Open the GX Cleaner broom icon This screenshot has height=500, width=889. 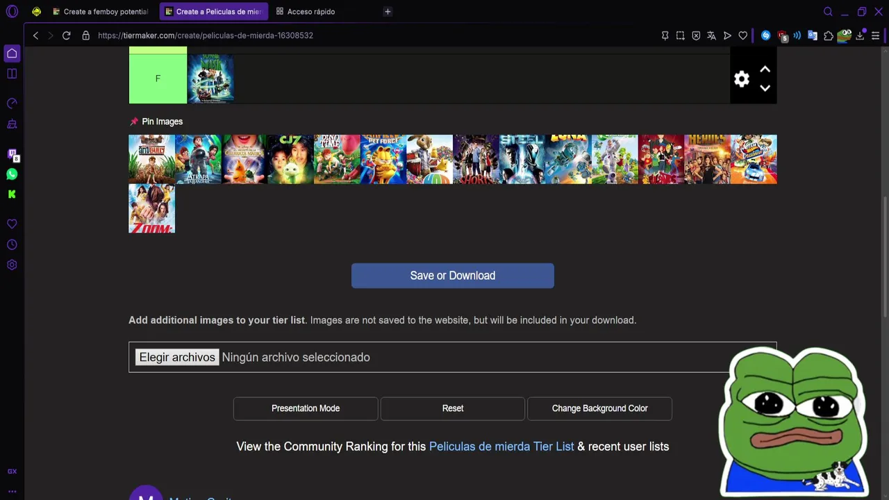tap(12, 124)
